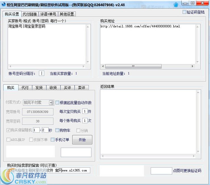Switch to 购买设置 tab
Screen dimensions: 210x185
click(x=12, y=14)
